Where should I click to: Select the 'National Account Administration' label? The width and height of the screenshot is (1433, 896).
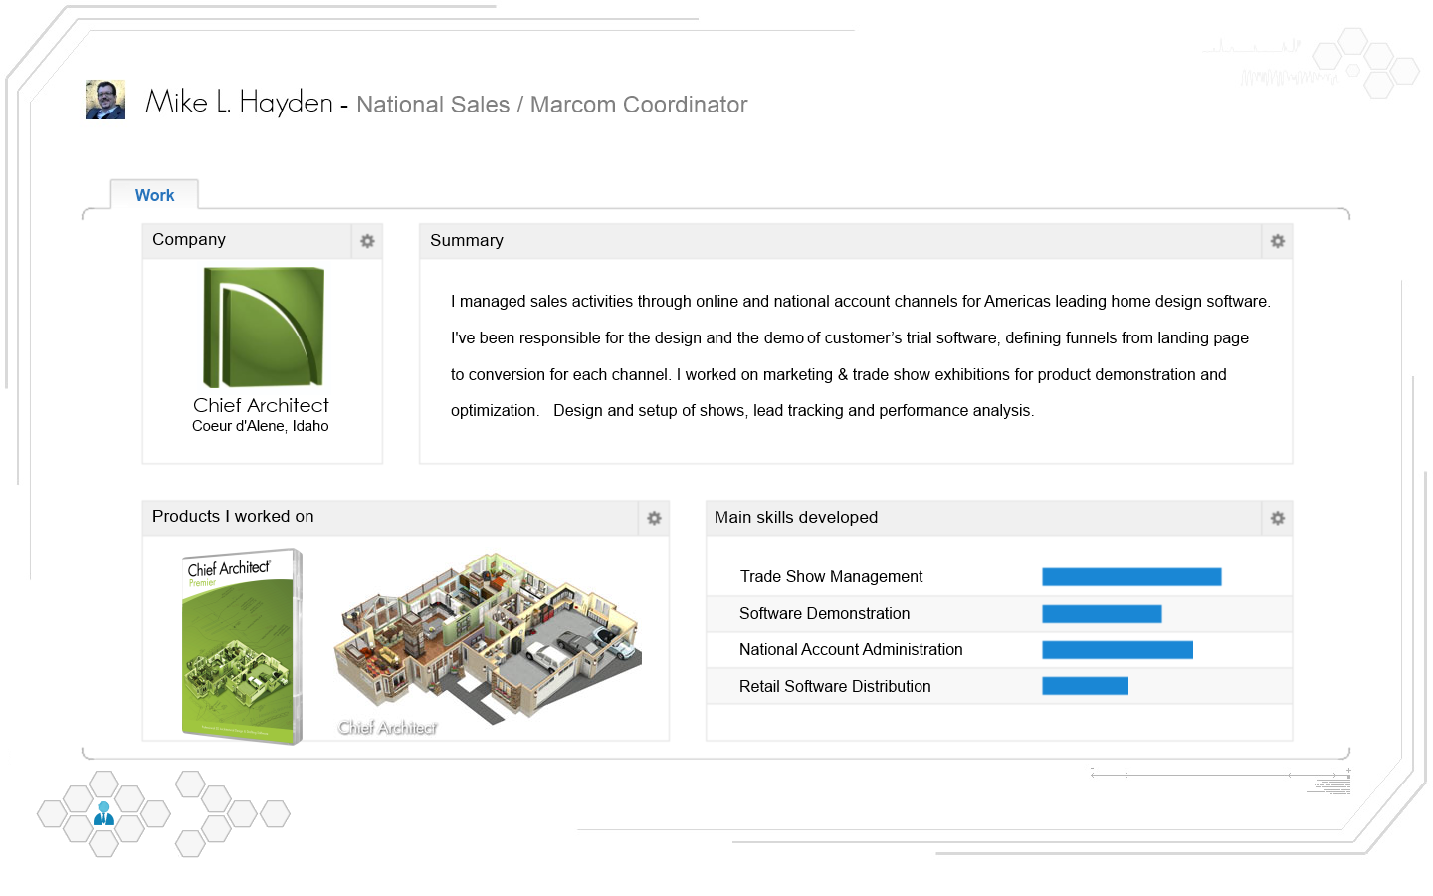851,650
